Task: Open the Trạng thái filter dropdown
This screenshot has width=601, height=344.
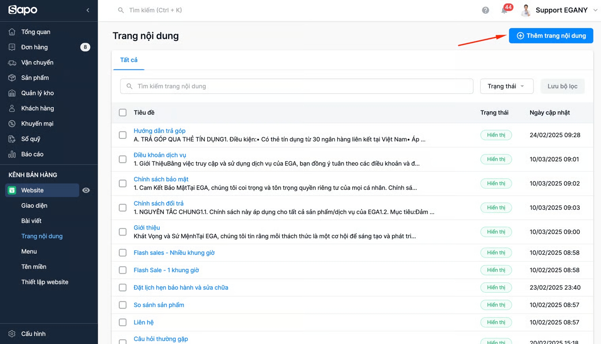Action: click(x=507, y=86)
